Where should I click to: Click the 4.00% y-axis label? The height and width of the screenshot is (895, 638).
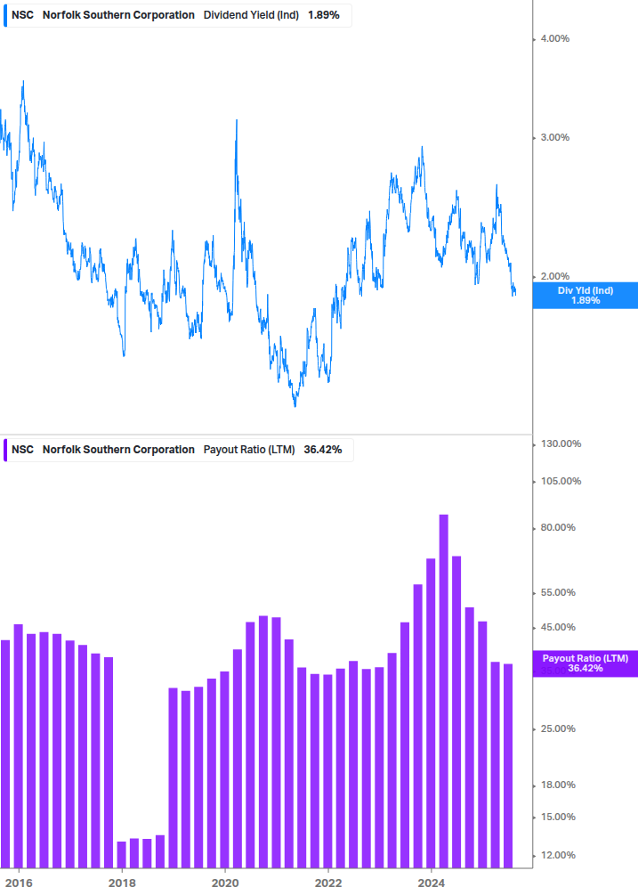click(554, 39)
